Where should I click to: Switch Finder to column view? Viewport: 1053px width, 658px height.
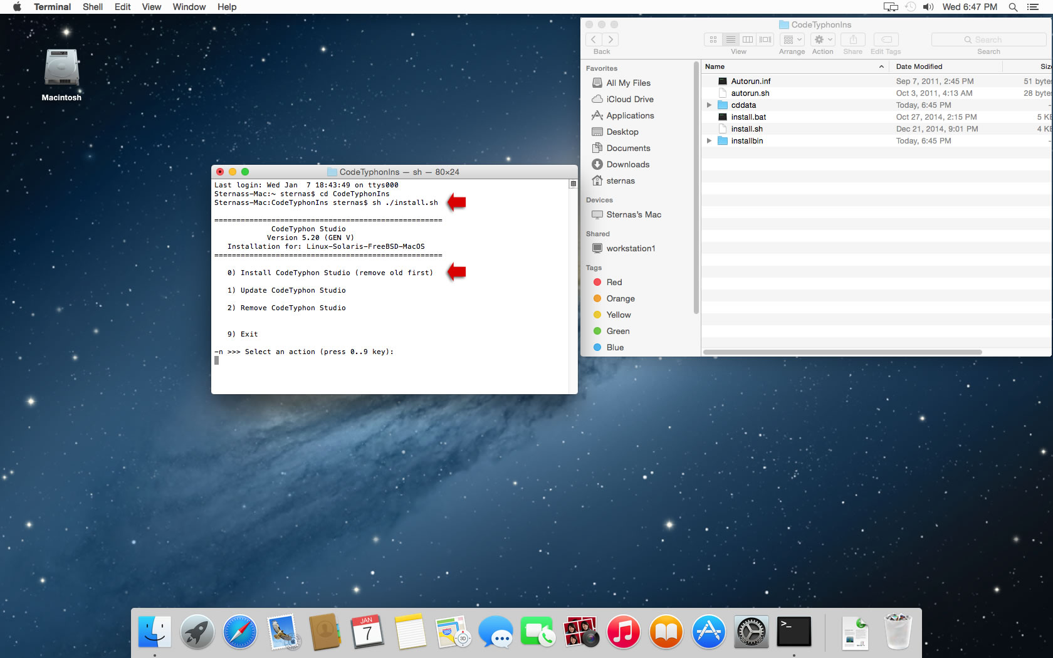pos(748,39)
